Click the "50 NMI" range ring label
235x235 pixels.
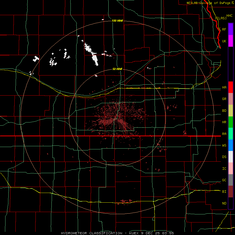point(117,69)
